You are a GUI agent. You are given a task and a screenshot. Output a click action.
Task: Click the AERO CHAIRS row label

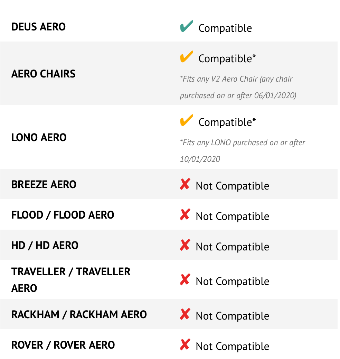(x=43, y=74)
